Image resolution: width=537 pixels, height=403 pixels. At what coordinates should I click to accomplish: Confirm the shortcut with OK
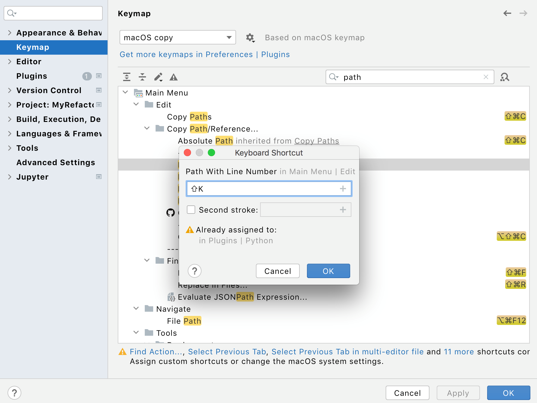tap(328, 271)
